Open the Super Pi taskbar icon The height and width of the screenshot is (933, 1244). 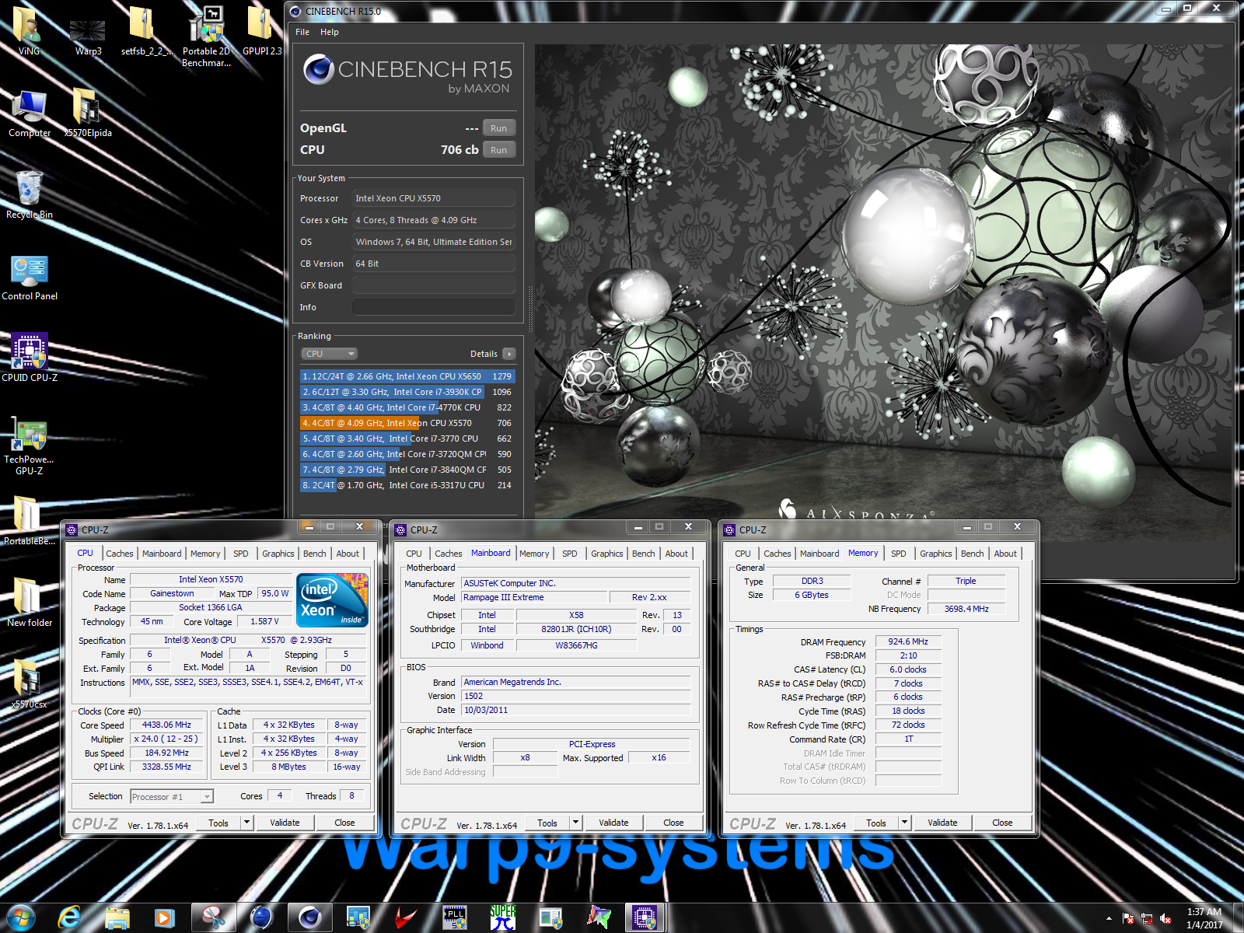pyautogui.click(x=502, y=917)
